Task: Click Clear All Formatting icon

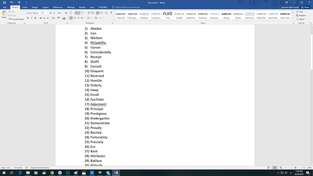Action: pyautogui.click(x=66, y=13)
